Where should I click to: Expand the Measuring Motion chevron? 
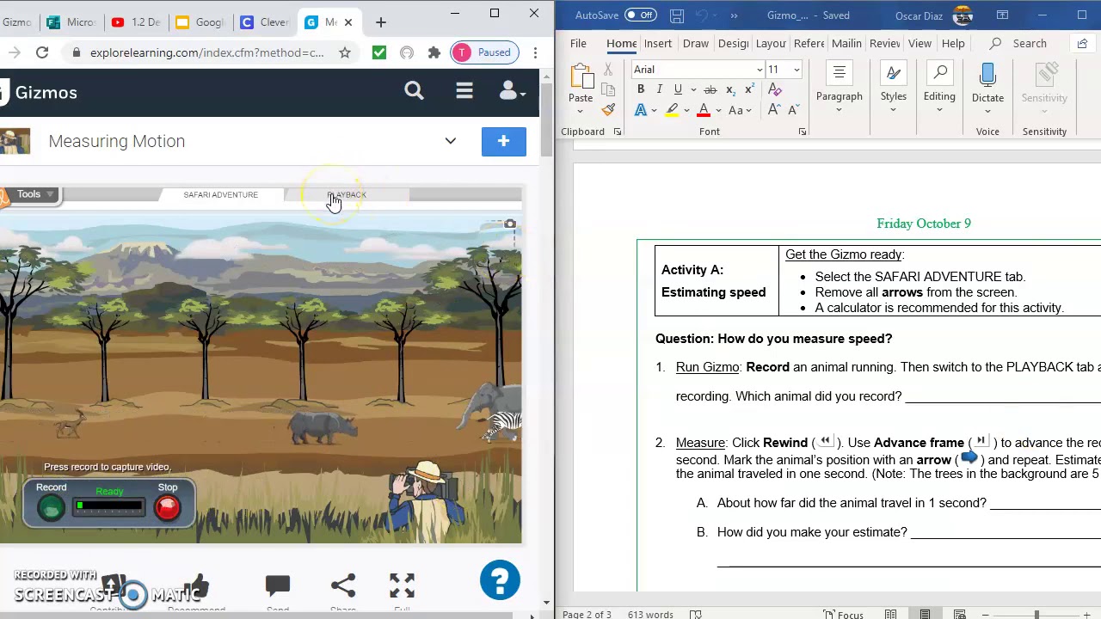[450, 141]
